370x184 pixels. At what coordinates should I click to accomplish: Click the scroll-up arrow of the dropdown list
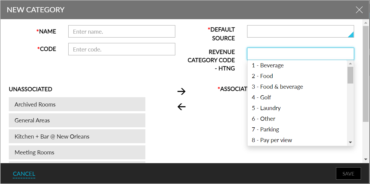click(x=350, y=64)
